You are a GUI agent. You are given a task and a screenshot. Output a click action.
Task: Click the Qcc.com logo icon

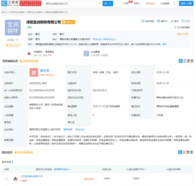click(x=4, y=3)
